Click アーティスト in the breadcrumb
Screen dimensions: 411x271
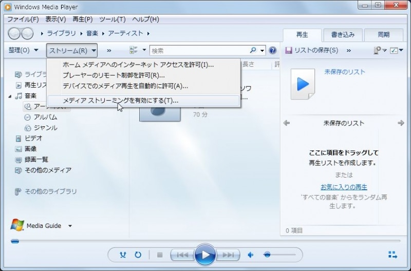[x=125, y=33]
